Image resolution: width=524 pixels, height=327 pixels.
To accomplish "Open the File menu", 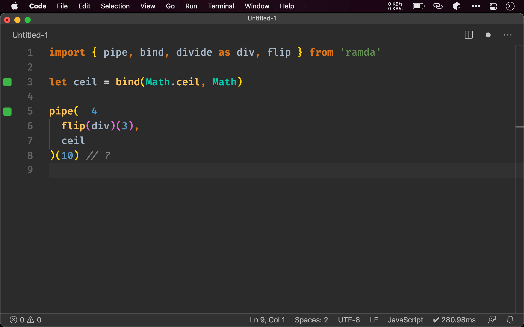I will [62, 6].
